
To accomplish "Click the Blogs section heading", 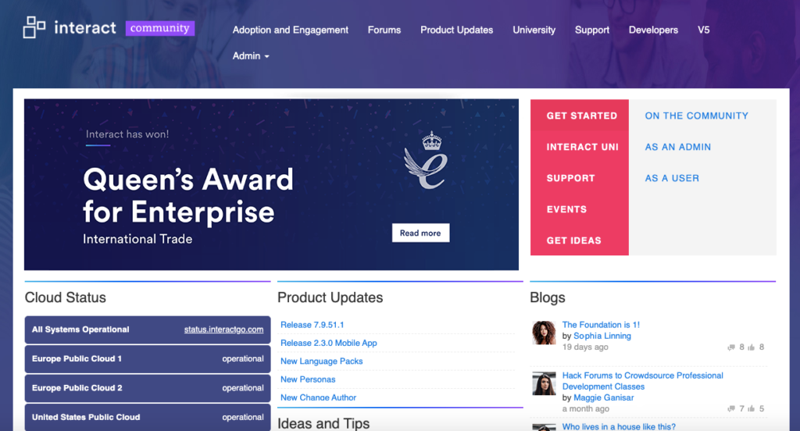I will pyautogui.click(x=548, y=297).
